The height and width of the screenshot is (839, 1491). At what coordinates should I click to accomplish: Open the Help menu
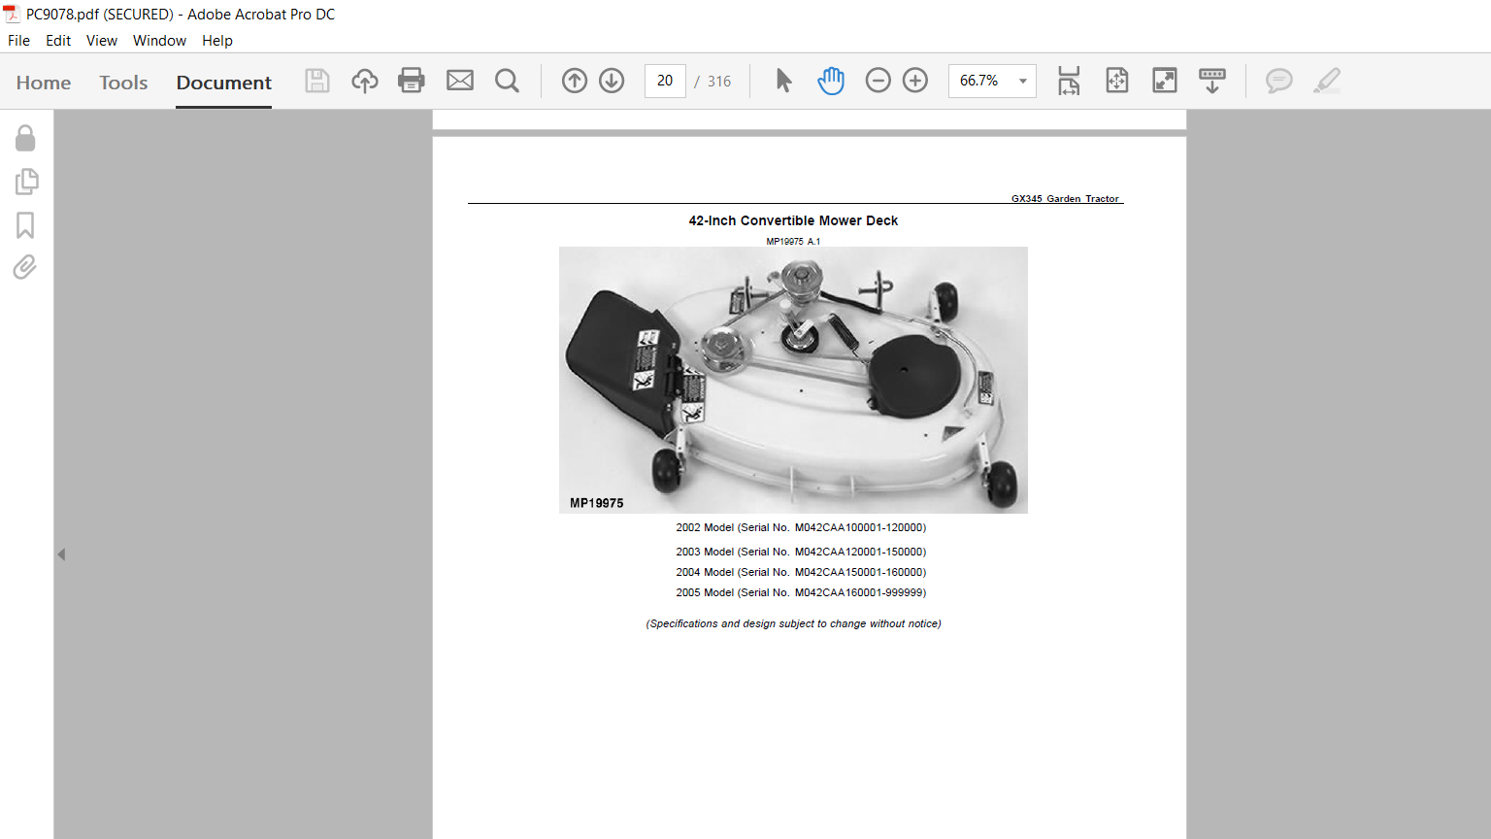tap(217, 41)
